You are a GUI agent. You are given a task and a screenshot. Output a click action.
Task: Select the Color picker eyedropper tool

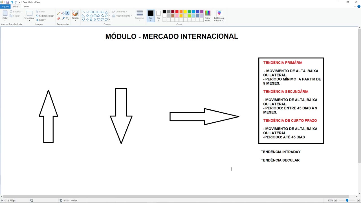click(x=63, y=19)
